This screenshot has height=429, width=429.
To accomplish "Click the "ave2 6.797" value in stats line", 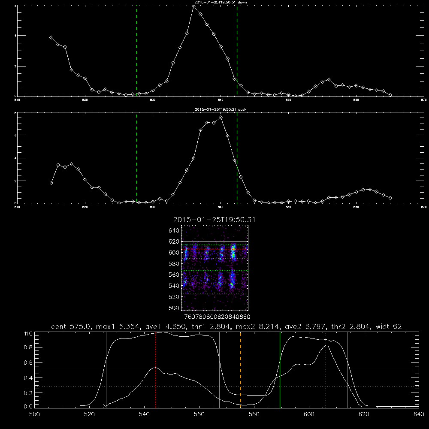I will (306, 326).
